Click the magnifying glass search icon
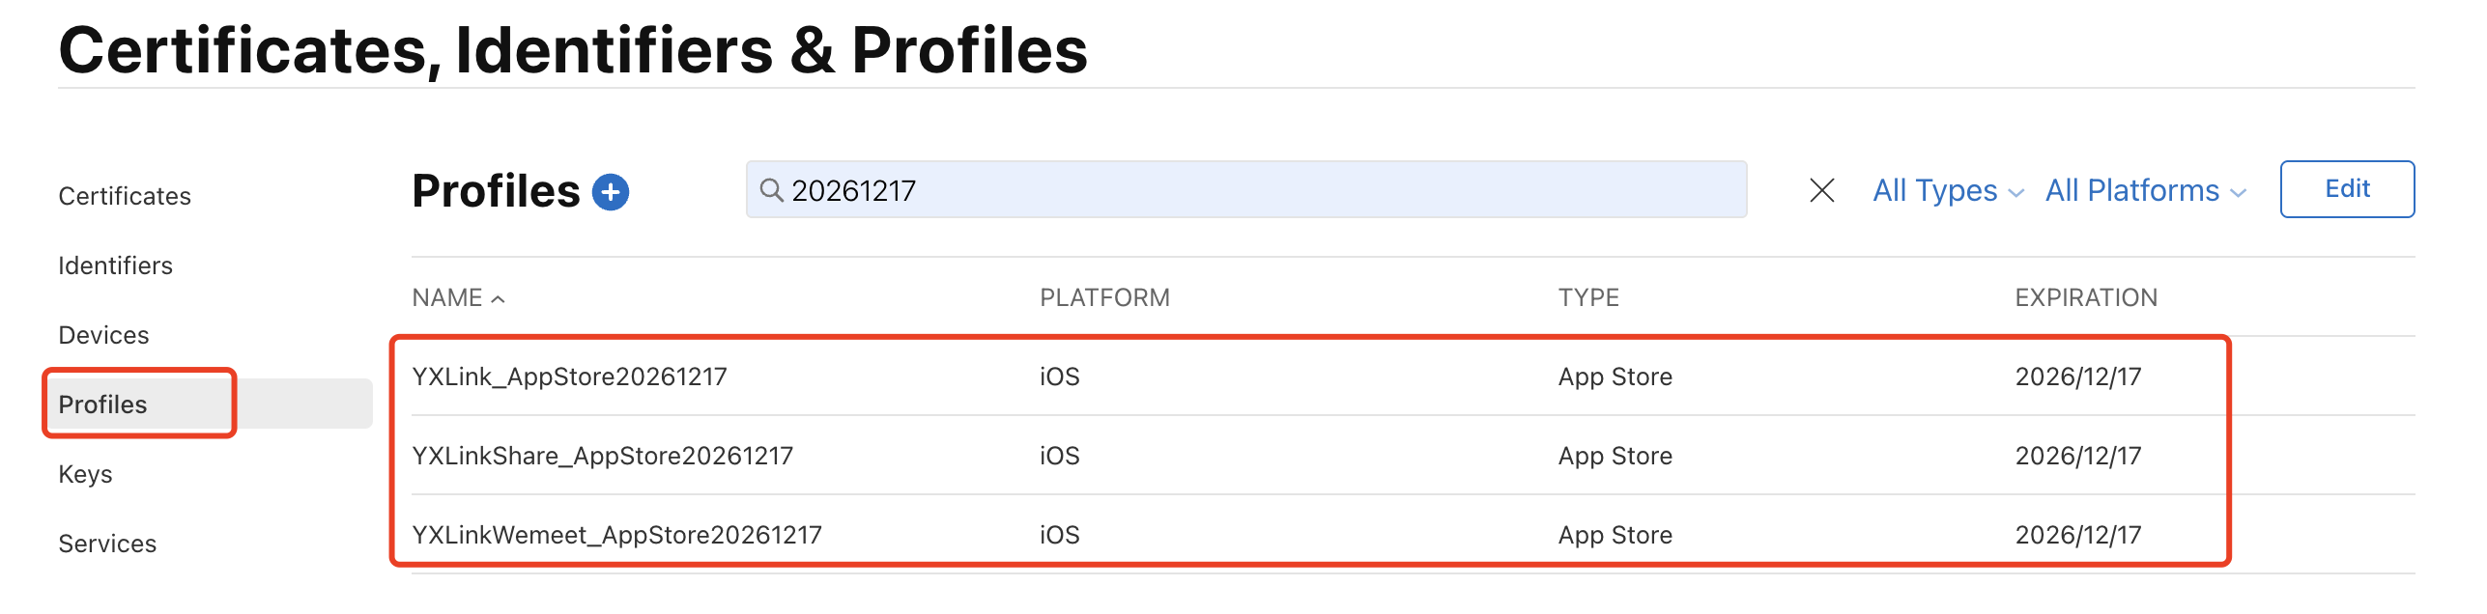This screenshot has height=614, width=2487. coord(770,190)
